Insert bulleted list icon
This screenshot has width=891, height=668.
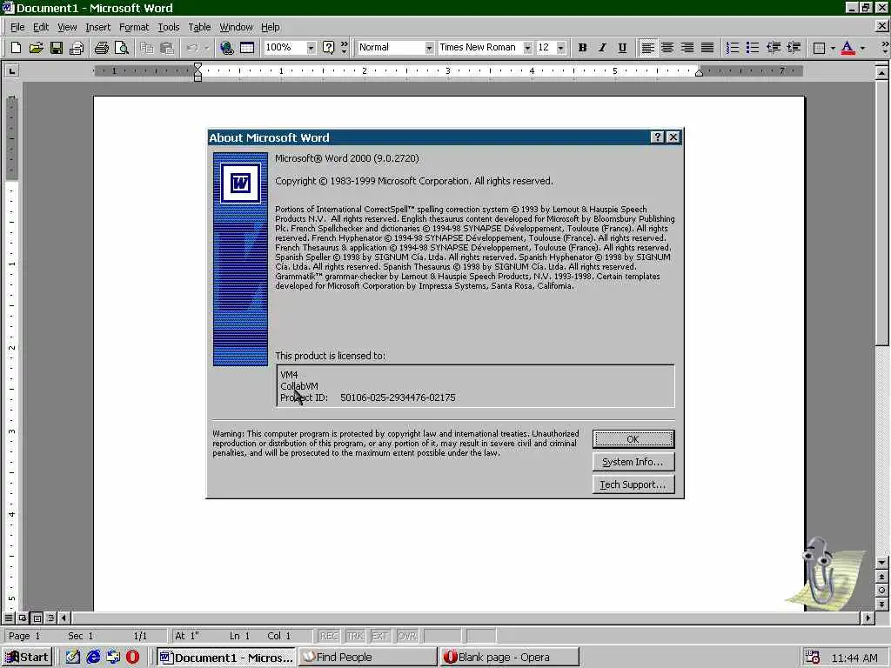point(753,48)
